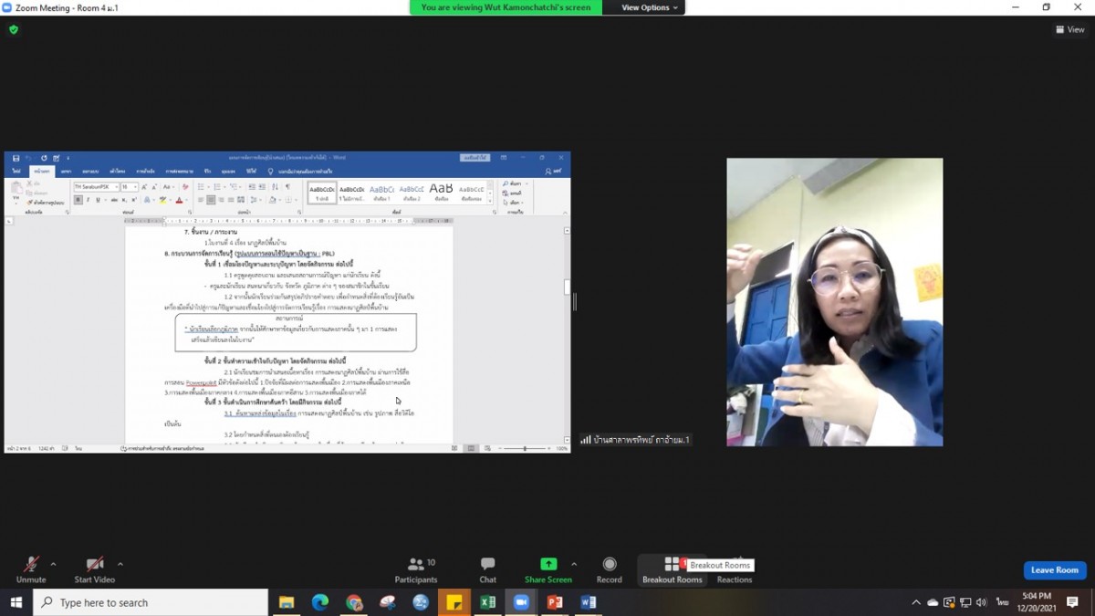Open Breakout Rooms
The width and height of the screenshot is (1095, 616).
[x=672, y=569]
